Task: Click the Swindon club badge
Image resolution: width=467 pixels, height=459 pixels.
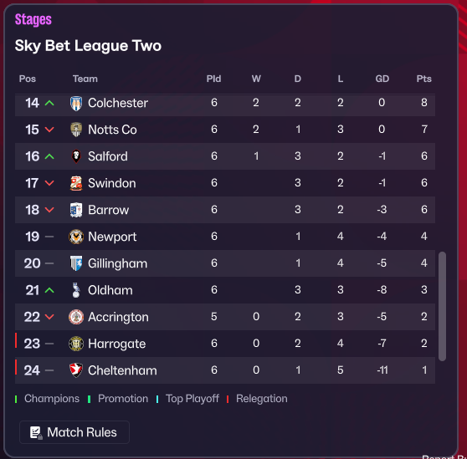Action: click(x=76, y=183)
